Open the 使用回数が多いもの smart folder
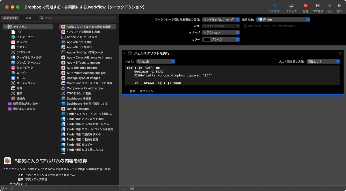Image resolution: width=346 pixels, height=191 pixels. coord(25,104)
